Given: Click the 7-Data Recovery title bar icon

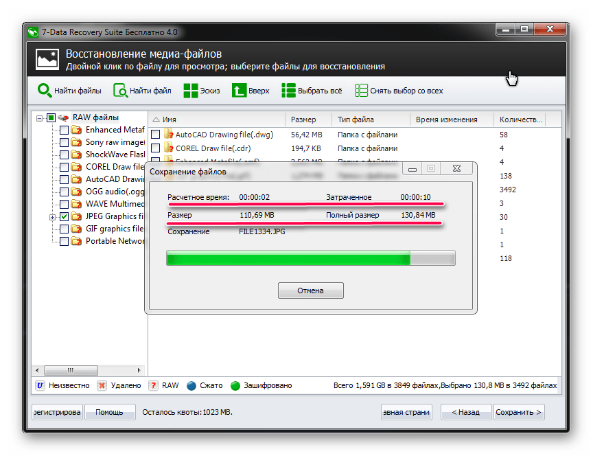Looking at the screenshot, I should coord(33,32).
